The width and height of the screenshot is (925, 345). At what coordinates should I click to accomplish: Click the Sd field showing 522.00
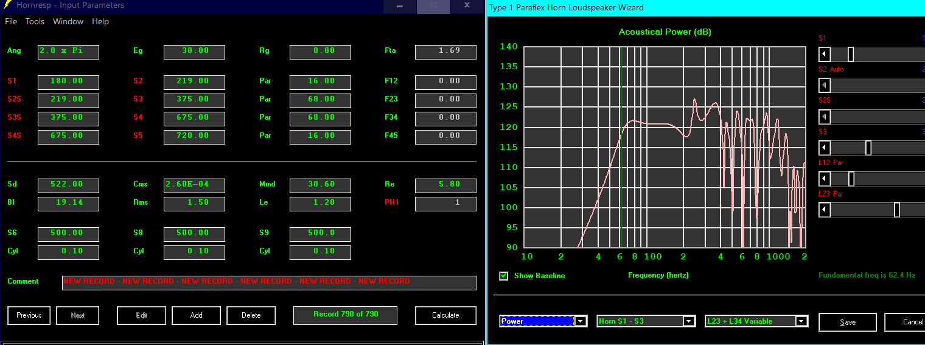pos(68,185)
